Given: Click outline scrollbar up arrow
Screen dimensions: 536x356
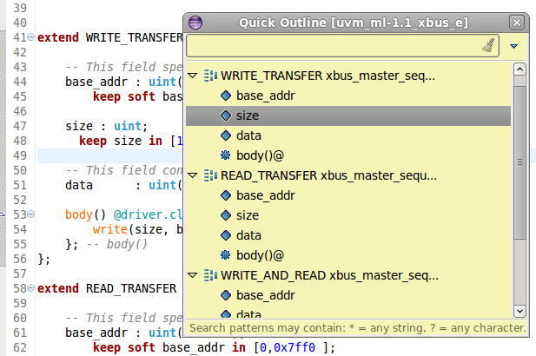Looking at the screenshot, I should tap(519, 69).
